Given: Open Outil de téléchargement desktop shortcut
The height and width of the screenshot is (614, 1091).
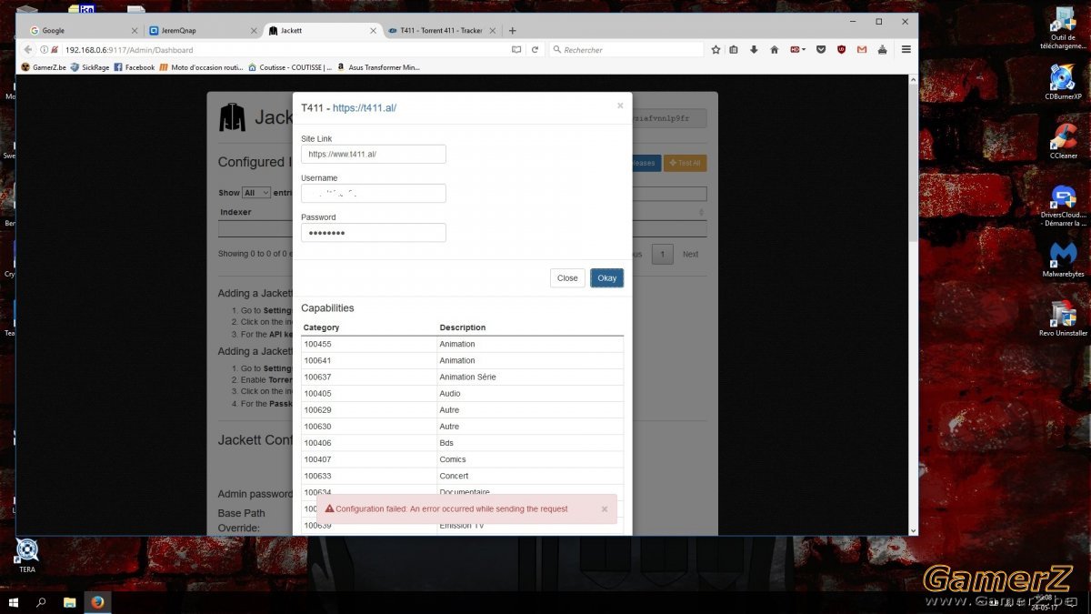Looking at the screenshot, I should [x=1063, y=27].
